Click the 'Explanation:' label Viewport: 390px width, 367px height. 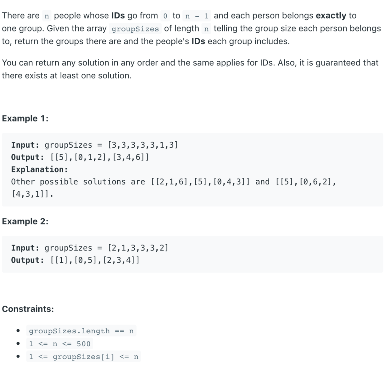pyautogui.click(x=39, y=169)
